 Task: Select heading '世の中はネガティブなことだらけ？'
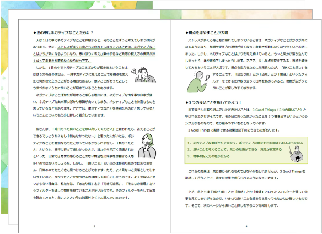click(63, 32)
